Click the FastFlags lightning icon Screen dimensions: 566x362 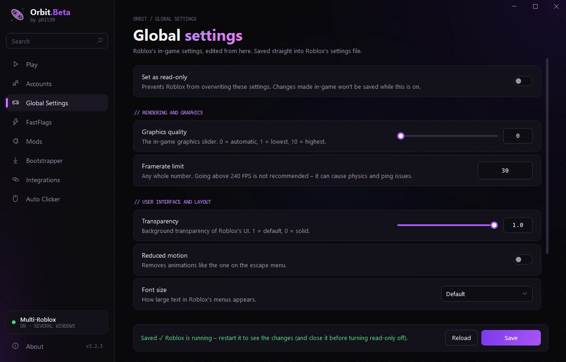click(16, 122)
